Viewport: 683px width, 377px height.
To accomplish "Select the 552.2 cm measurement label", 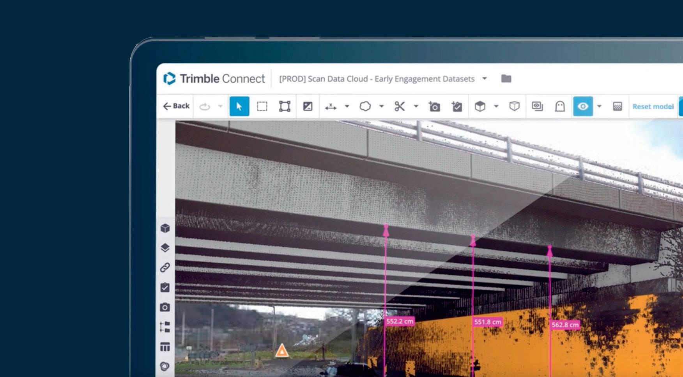I will point(400,321).
